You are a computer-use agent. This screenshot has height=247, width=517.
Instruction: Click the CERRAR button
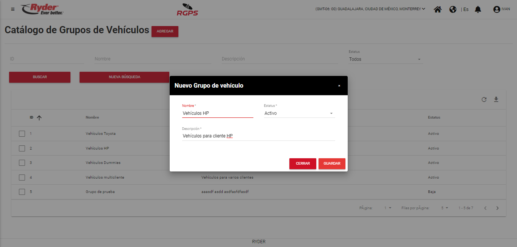303,164
